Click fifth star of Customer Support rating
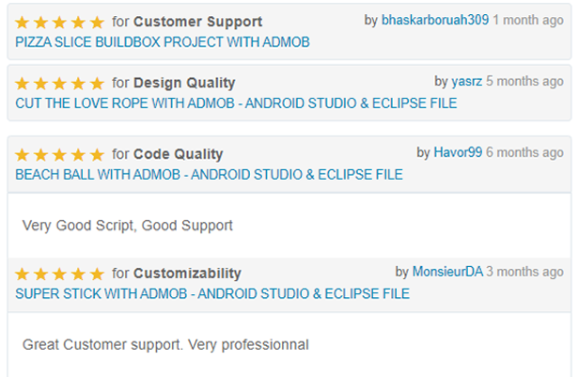This screenshot has height=377, width=579. [x=98, y=22]
